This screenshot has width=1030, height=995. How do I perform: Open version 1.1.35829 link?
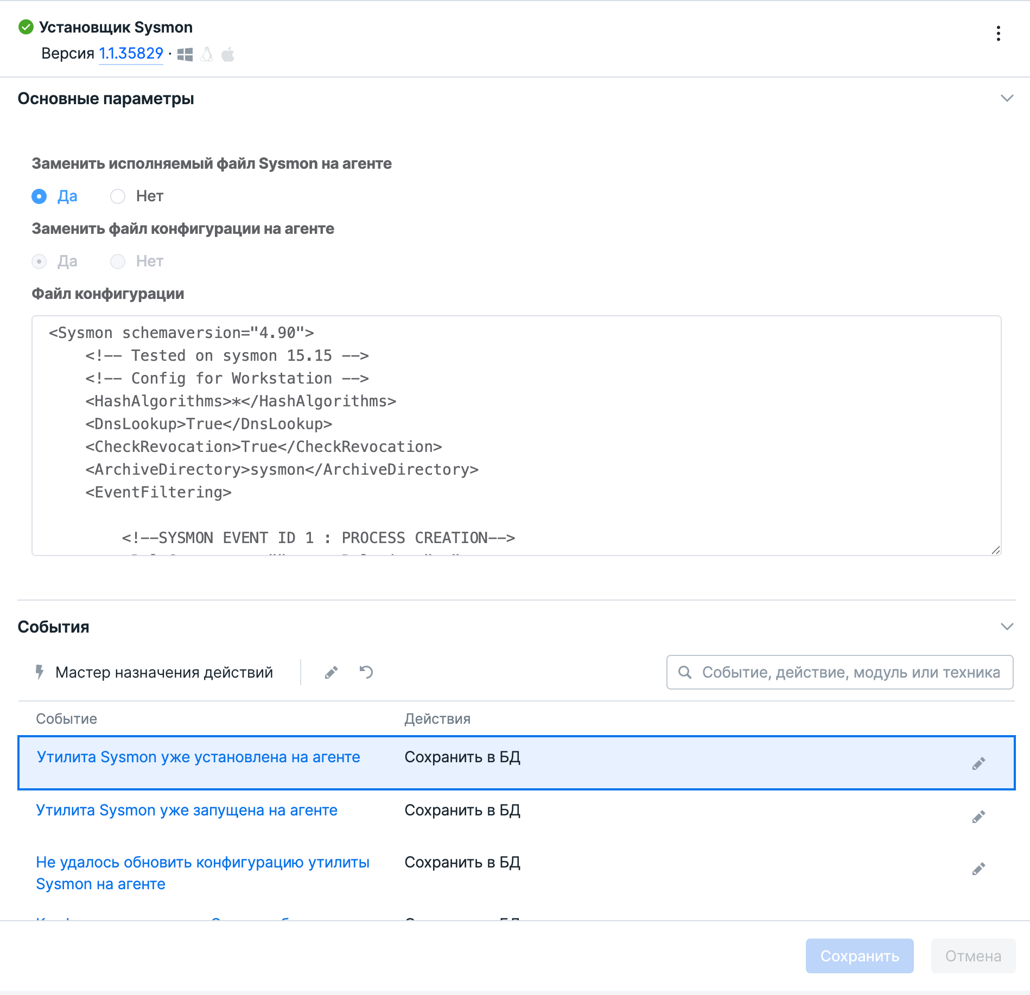point(131,54)
